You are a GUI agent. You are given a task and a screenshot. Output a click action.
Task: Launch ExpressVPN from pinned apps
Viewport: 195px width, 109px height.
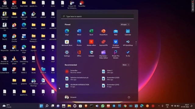[x=104, y=43]
